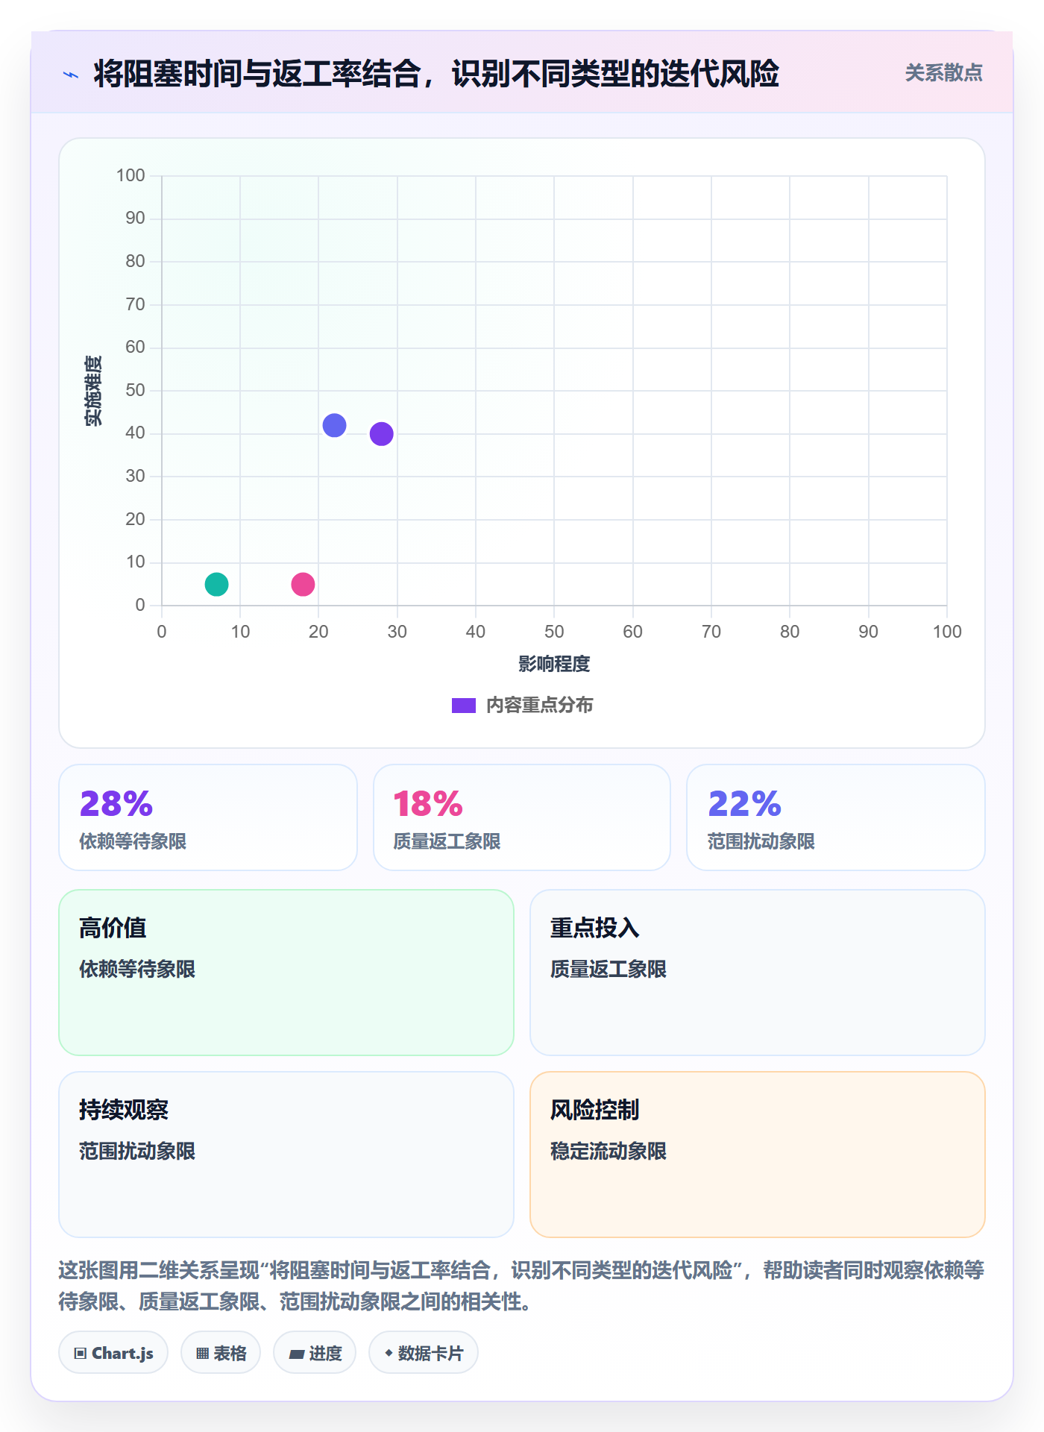Click the 进度 tag chip
Image resolution: width=1044 pixels, height=1432 pixels.
315,1353
